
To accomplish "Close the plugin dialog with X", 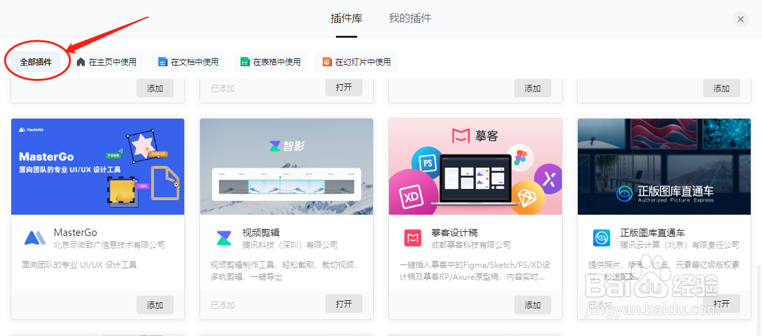I will click(740, 19).
